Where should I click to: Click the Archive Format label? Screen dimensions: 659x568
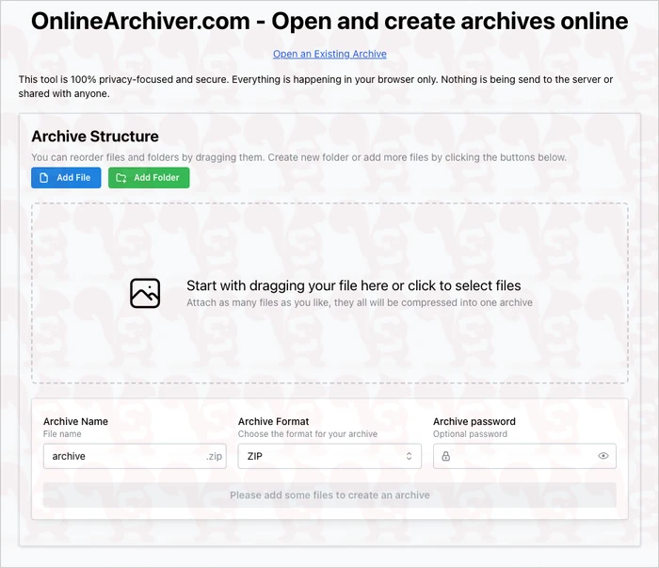(x=273, y=421)
